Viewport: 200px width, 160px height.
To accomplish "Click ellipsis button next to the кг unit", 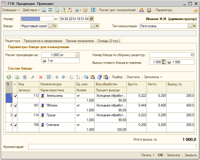I will tap(77, 55).
